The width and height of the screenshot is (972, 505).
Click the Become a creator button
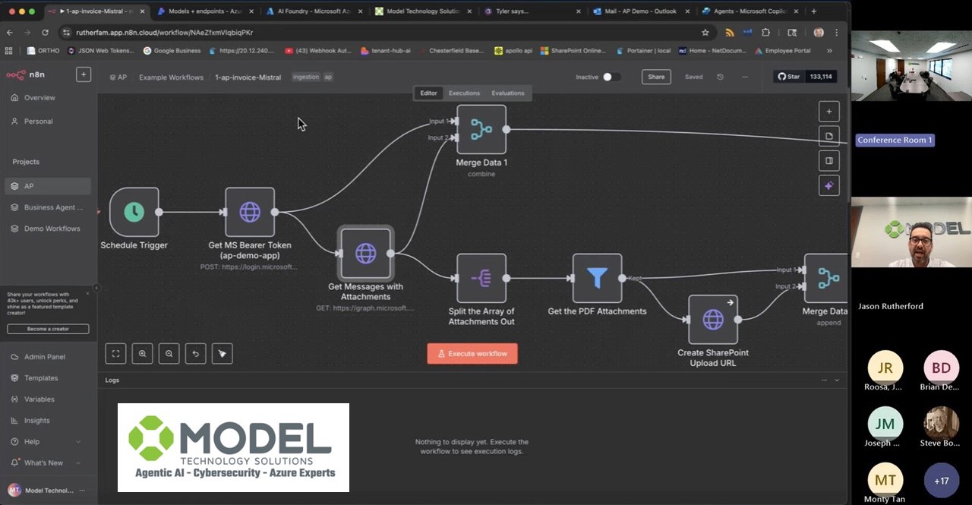point(48,329)
